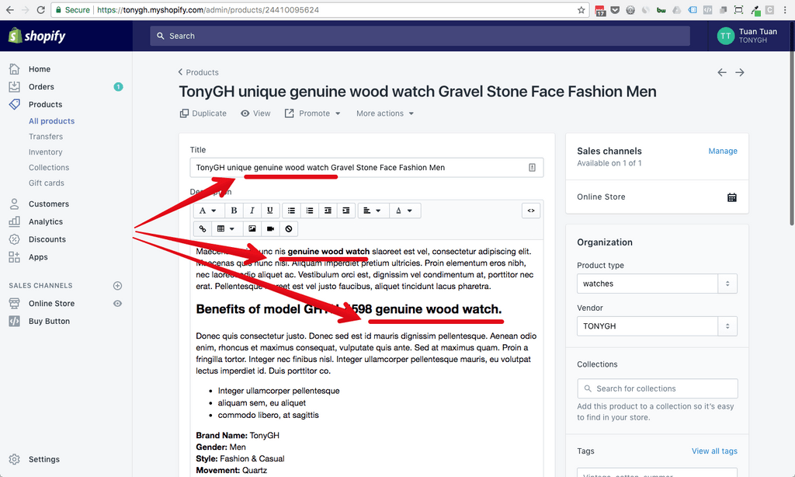This screenshot has height=477, width=795.
Task: Toggle italic formatting
Action: [252, 211]
